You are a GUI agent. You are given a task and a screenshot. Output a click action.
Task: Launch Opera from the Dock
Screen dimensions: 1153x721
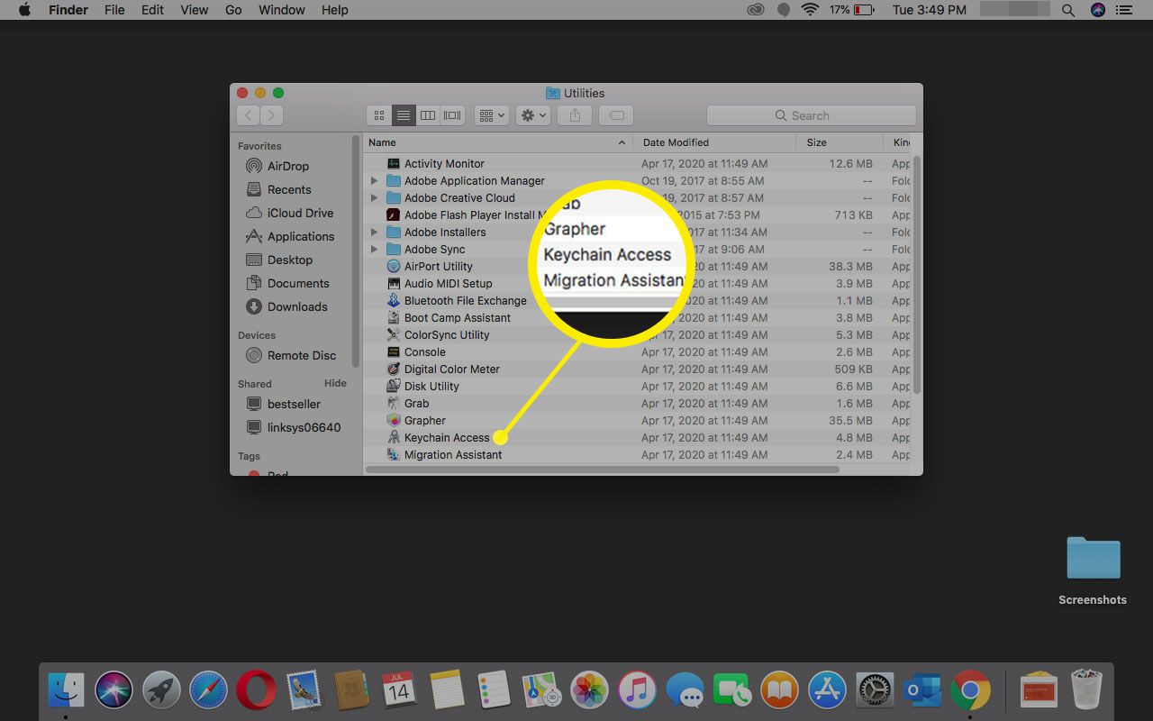256,691
